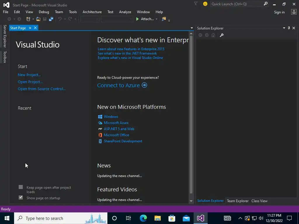This screenshot has width=299, height=224.
Task: Close the Start Page tab
Action: [35, 28]
